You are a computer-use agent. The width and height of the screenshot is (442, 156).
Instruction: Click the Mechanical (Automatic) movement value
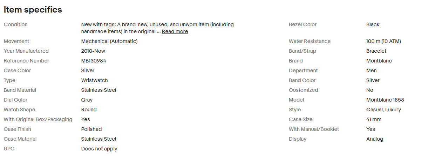pyautogui.click(x=109, y=41)
